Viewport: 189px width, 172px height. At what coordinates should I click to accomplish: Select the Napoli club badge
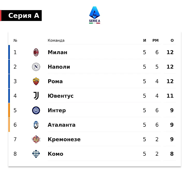point(36,67)
